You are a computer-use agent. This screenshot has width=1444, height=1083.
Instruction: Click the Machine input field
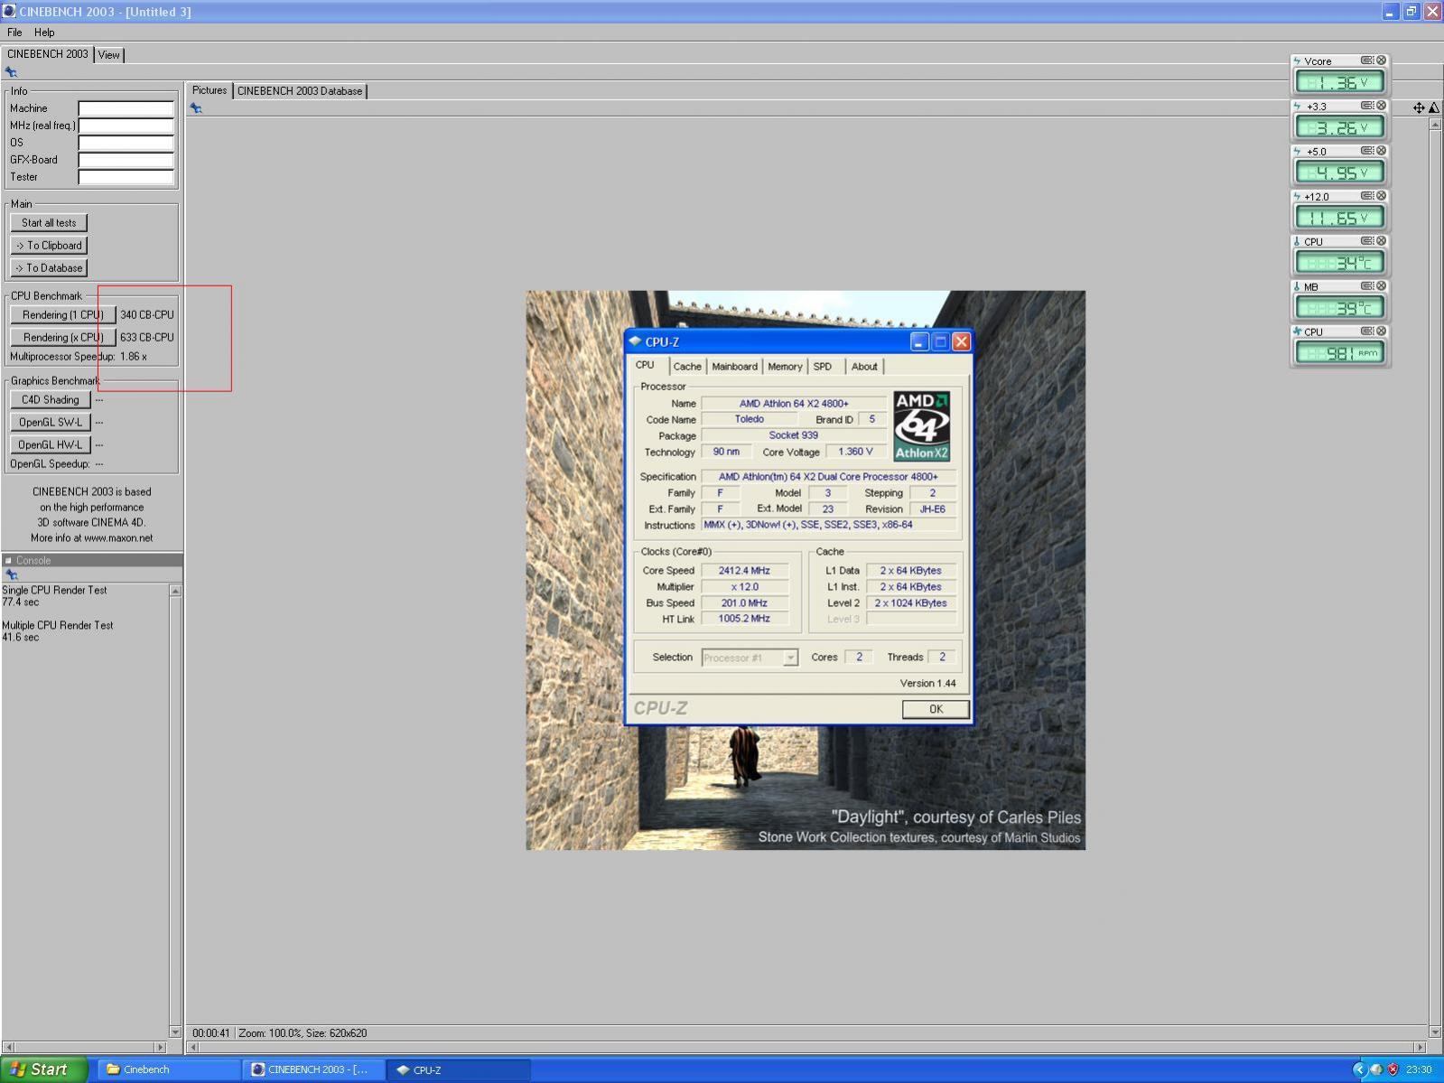pyautogui.click(x=126, y=108)
